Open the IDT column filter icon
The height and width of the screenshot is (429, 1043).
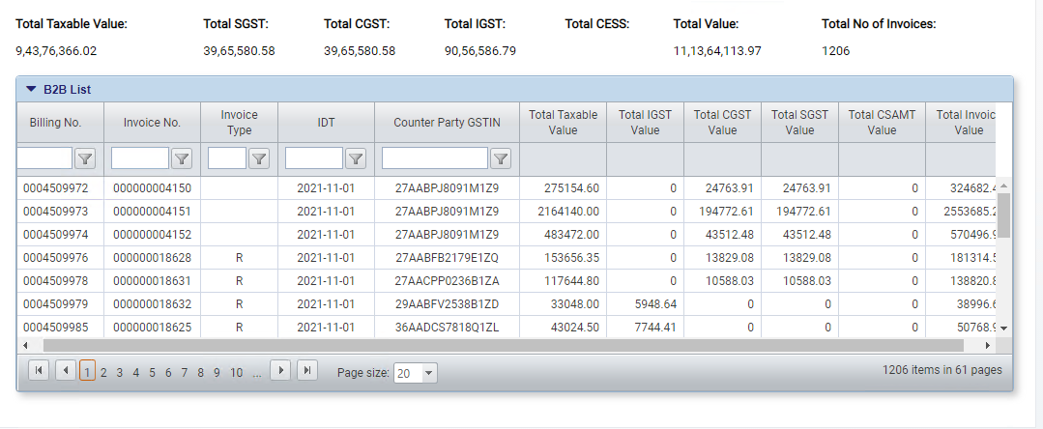[x=355, y=158]
